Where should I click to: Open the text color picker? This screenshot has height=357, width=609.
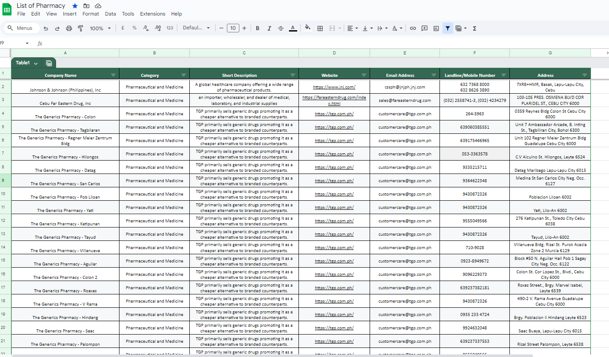[x=293, y=28]
